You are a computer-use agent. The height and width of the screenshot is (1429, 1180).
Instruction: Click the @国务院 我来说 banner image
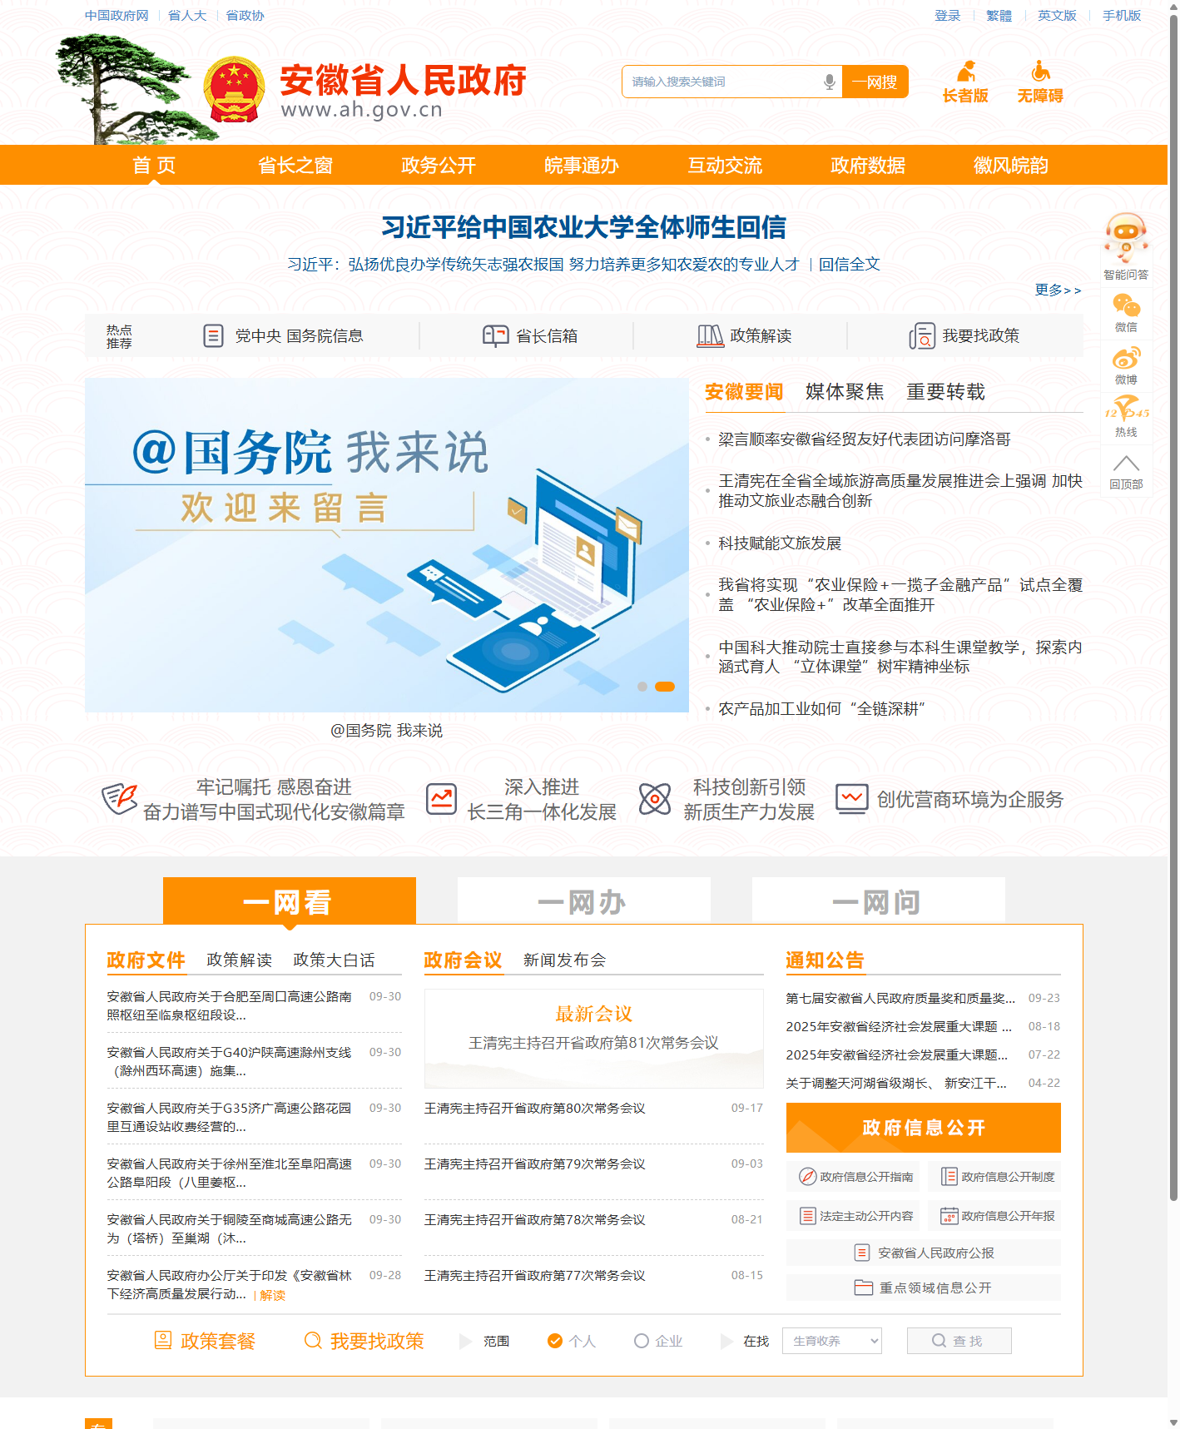[x=387, y=545]
